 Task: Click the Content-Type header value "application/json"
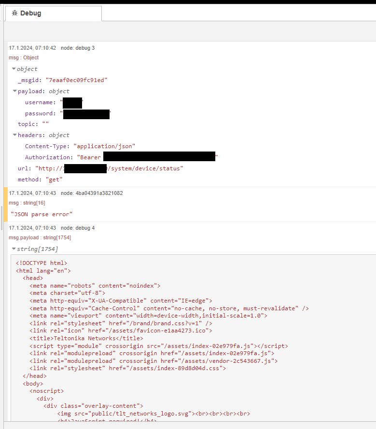point(105,146)
